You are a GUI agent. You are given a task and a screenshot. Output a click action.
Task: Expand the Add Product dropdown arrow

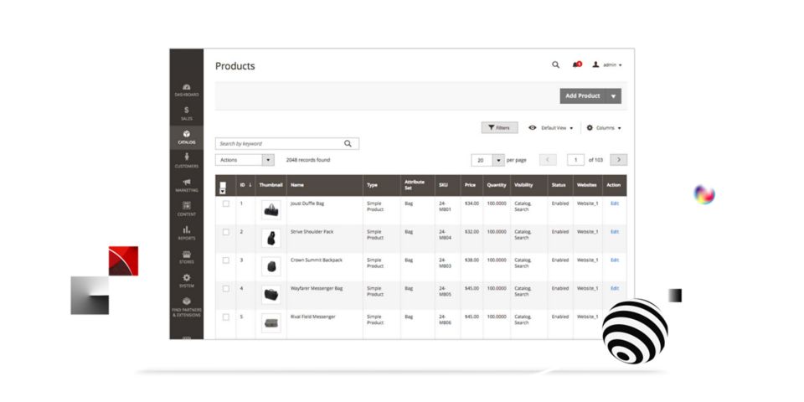[x=614, y=95]
